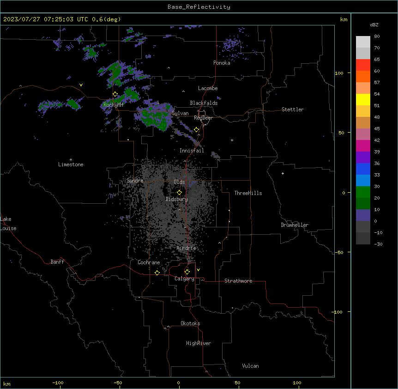Click the yellow marker south of Cochrane

(x=157, y=273)
